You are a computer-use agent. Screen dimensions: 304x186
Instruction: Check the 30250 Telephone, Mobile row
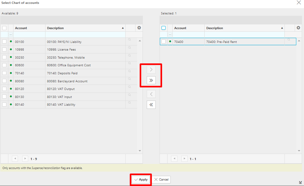[4, 57]
